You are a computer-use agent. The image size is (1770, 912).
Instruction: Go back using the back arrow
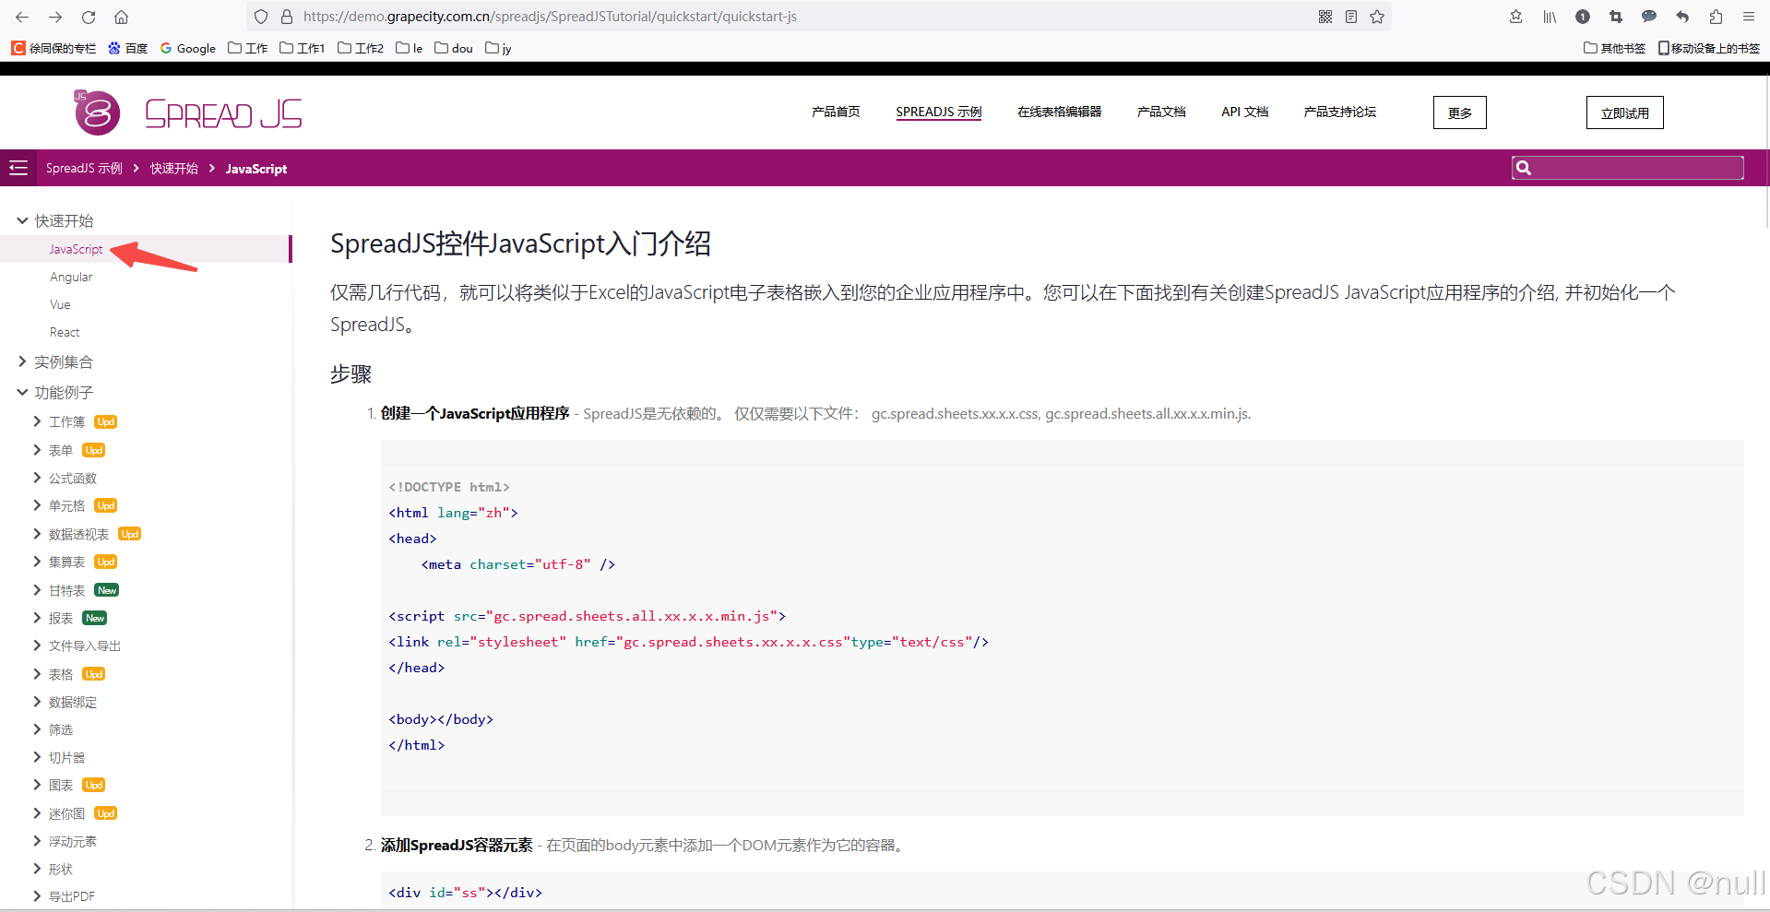[x=20, y=16]
